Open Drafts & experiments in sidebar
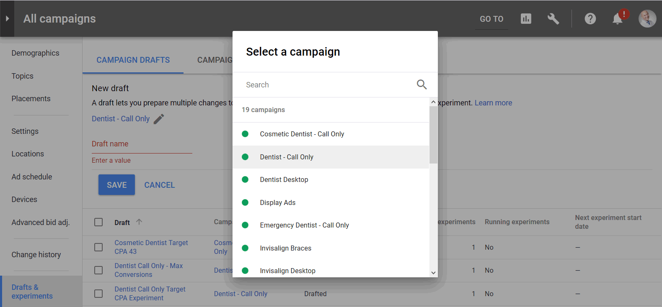This screenshot has width=662, height=307. 32,292
